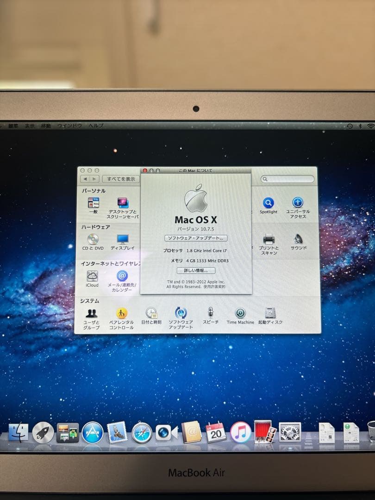Go forward in System Preferences toolbar

pos(95,179)
